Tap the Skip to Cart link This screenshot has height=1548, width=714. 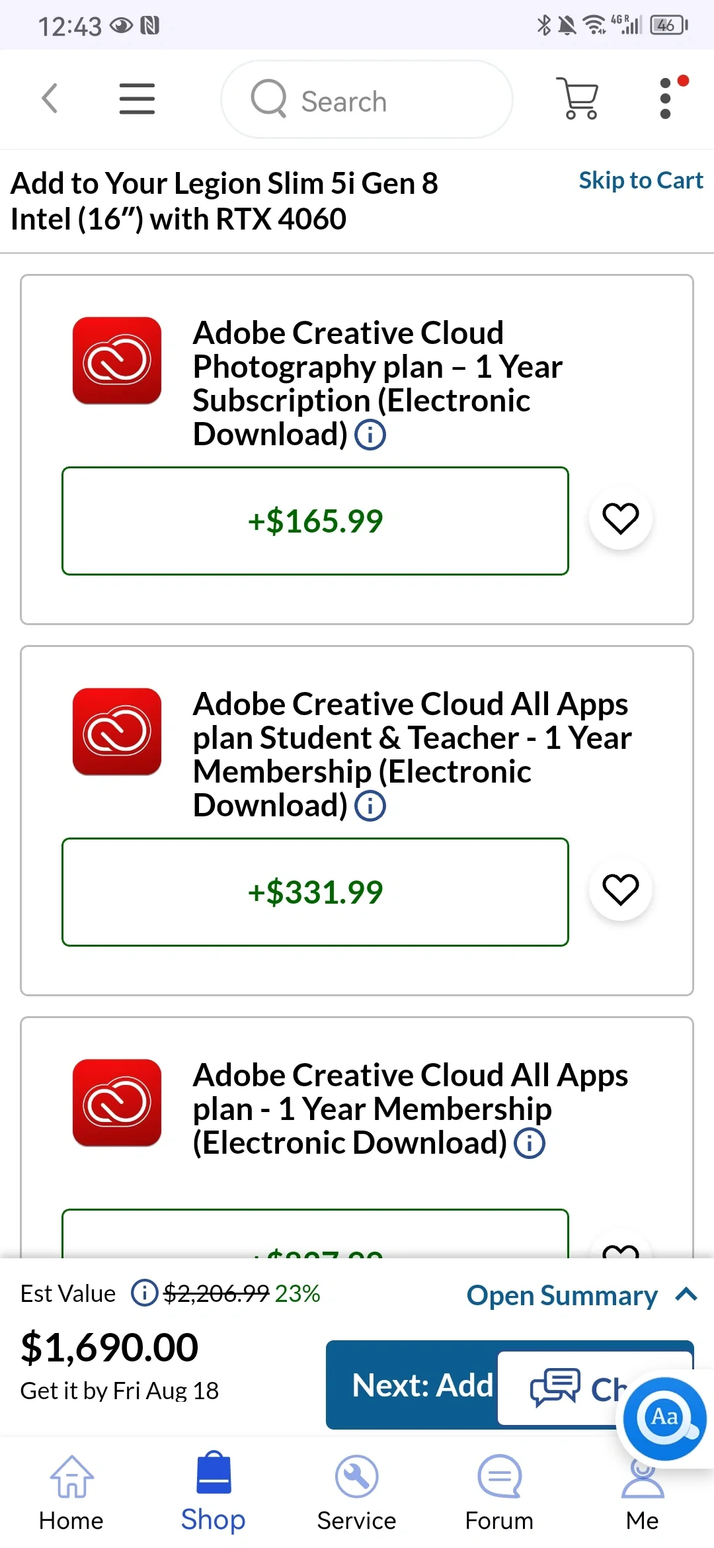(x=640, y=181)
